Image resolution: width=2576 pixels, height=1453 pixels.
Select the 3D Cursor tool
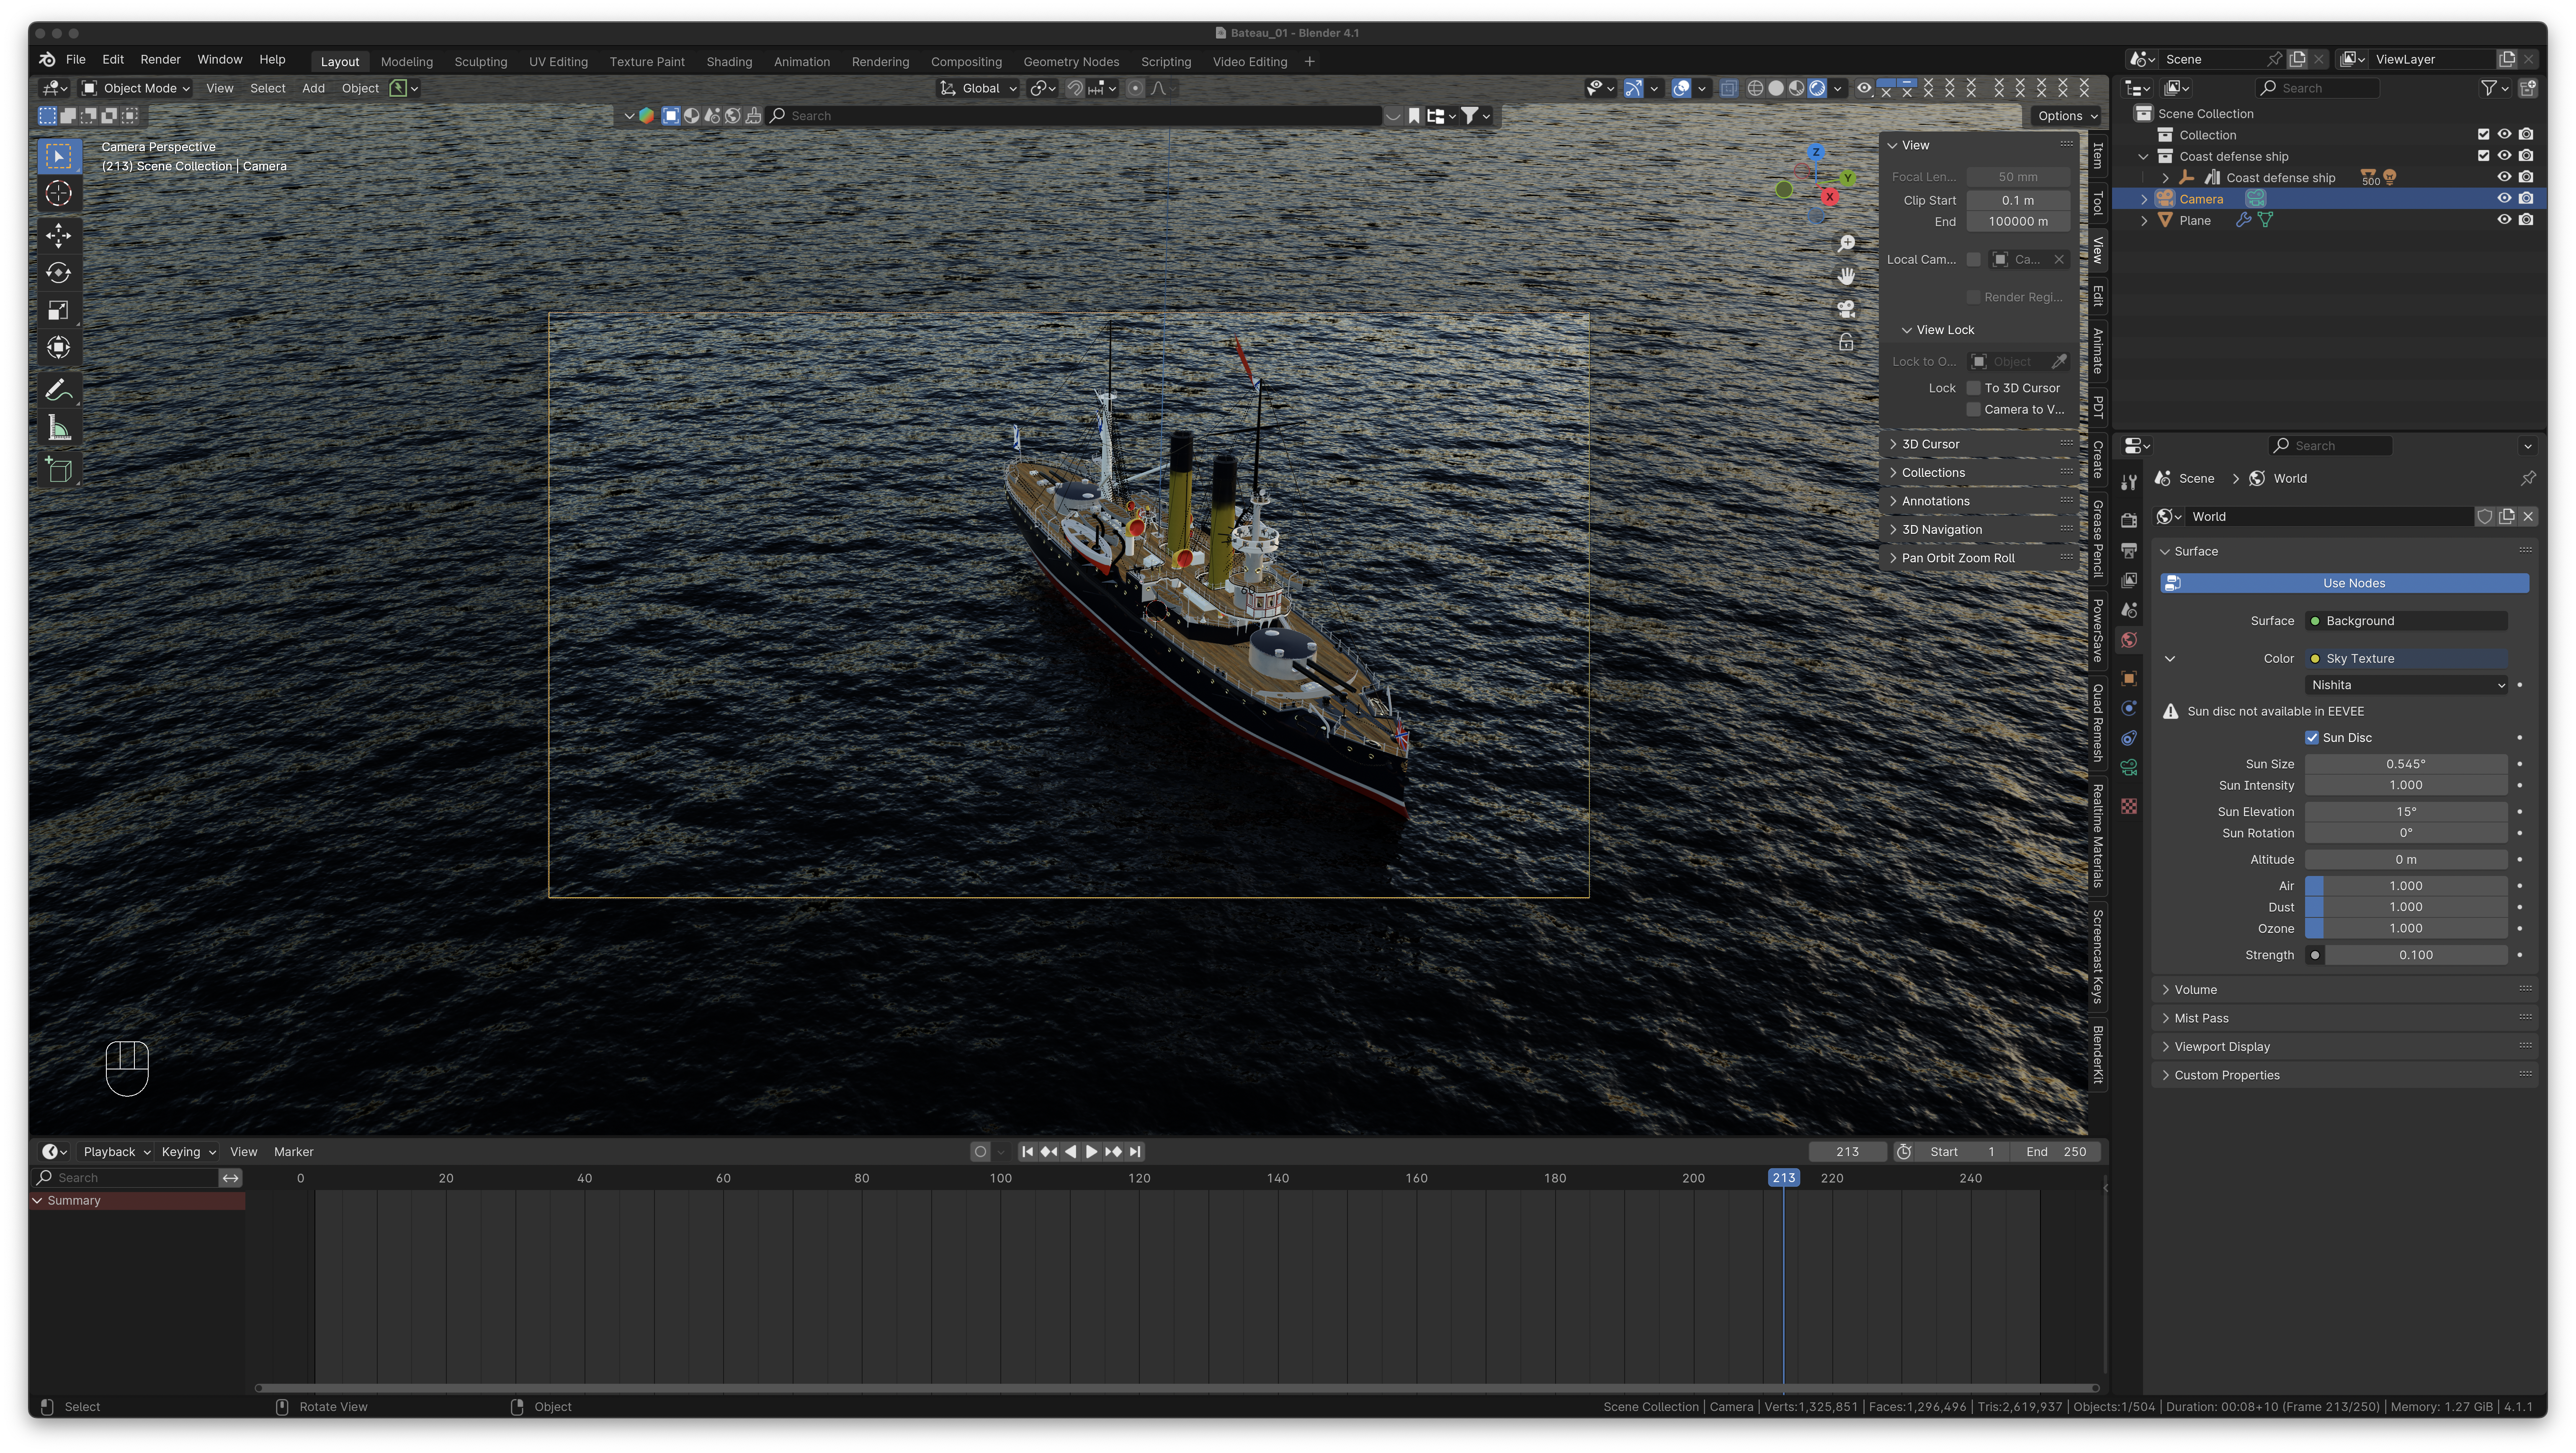[x=59, y=193]
